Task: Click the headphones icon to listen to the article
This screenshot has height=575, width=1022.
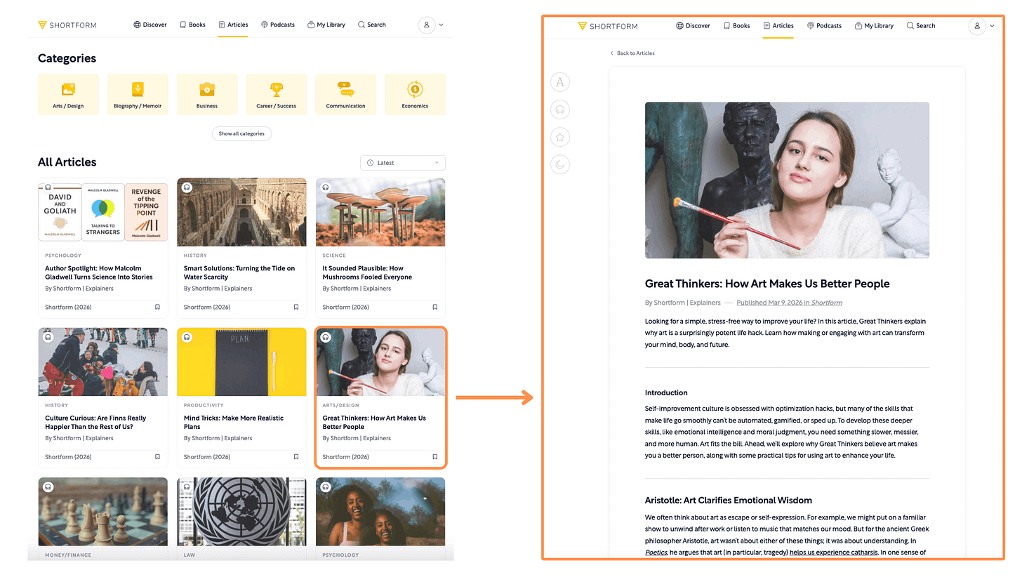Action: tap(559, 109)
